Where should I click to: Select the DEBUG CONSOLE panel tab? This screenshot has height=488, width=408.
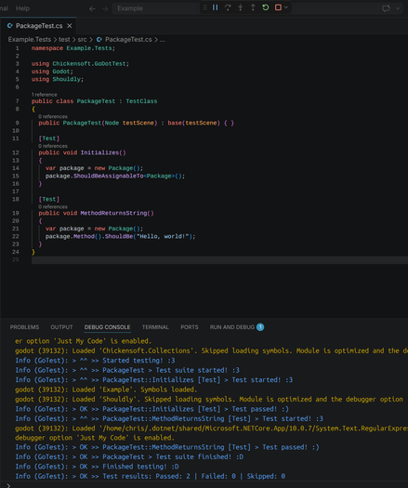[x=107, y=327]
